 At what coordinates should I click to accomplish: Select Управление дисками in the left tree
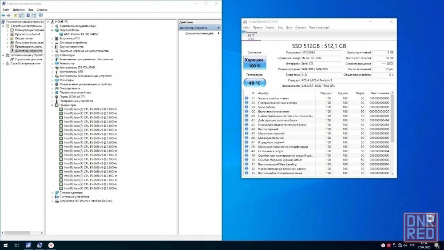(28, 59)
